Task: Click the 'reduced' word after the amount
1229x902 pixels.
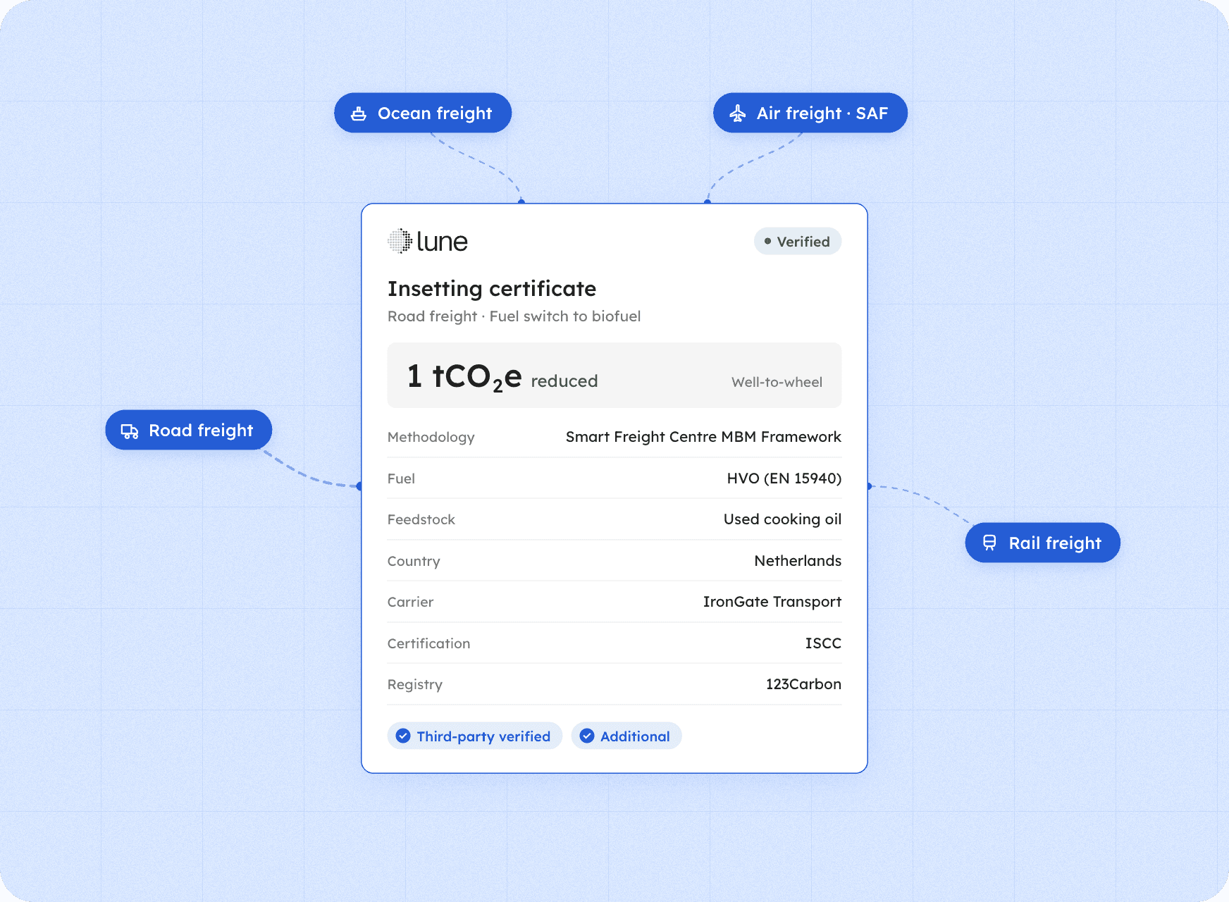Action: pyautogui.click(x=564, y=381)
